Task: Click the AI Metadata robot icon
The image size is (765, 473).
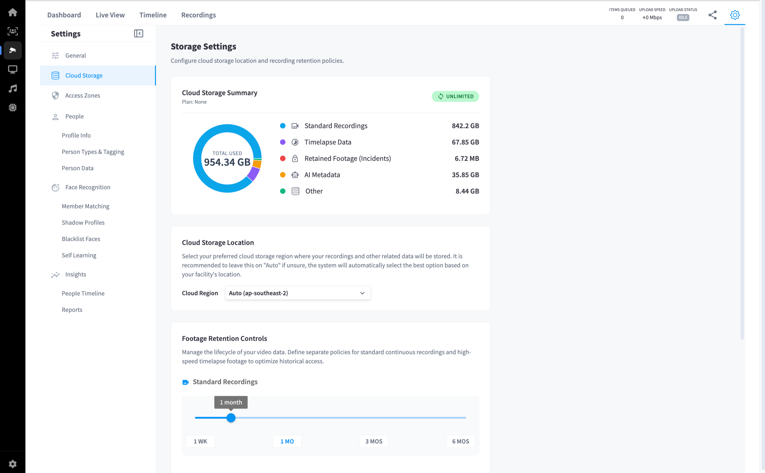Action: coord(295,175)
